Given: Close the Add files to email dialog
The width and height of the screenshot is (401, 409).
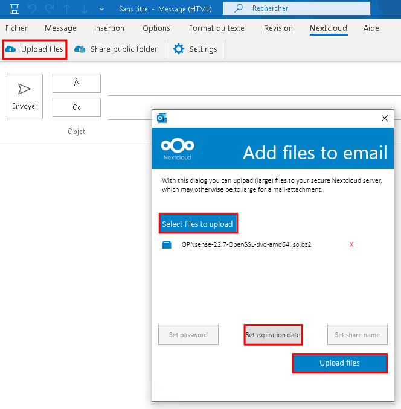Looking at the screenshot, I should click(384, 118).
